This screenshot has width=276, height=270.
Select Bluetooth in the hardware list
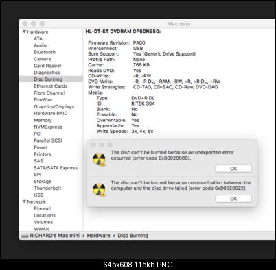[x=45, y=52]
